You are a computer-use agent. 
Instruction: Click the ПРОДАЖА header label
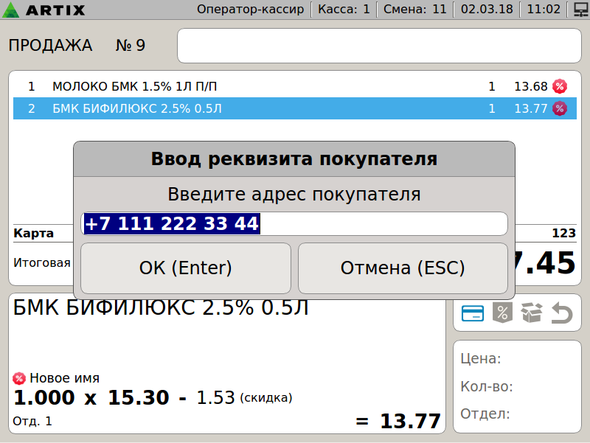coord(50,46)
